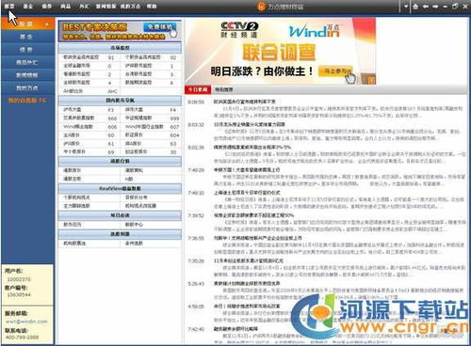
Task: Go to the home page via house icon
Action: click(x=415, y=7)
